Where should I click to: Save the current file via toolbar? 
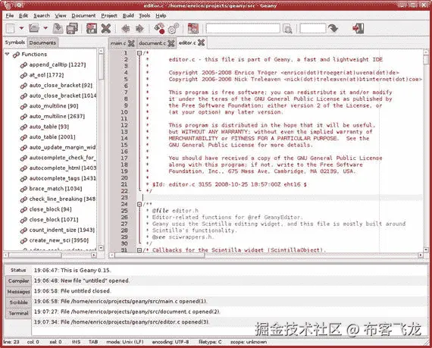pos(58,28)
